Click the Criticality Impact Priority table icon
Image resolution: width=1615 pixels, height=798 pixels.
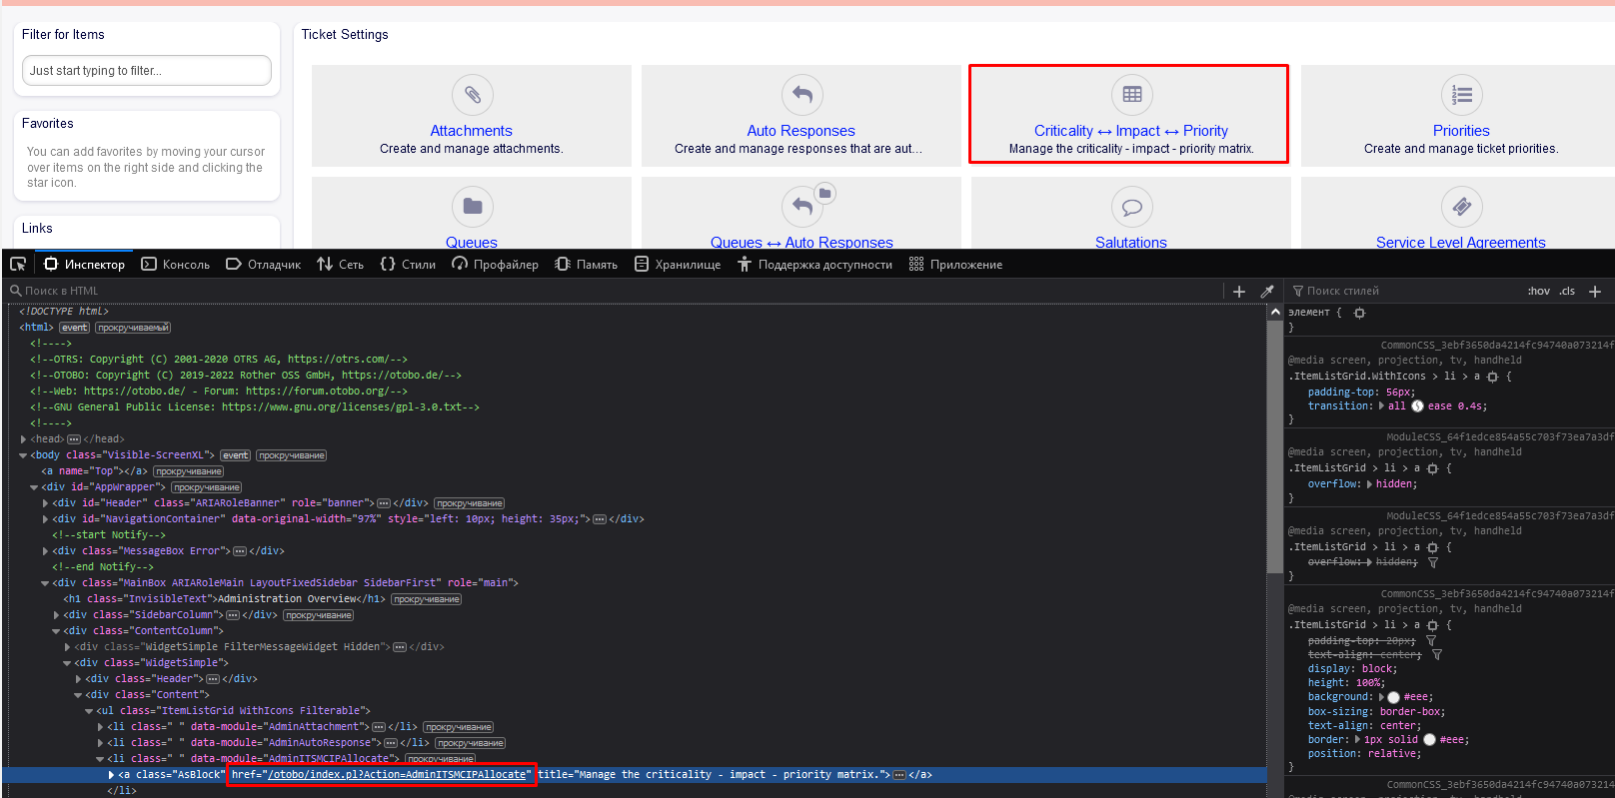click(x=1131, y=95)
